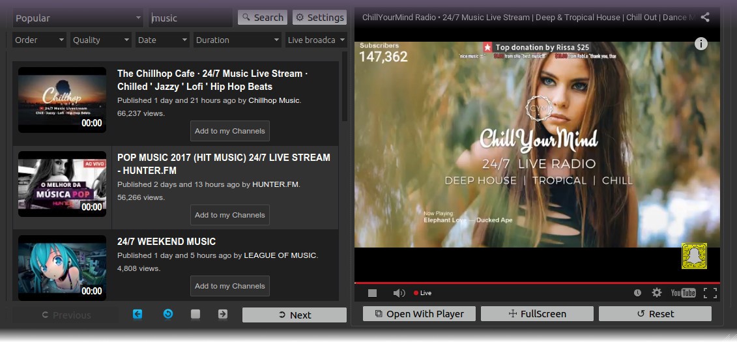
Task: Click the 4,808 views text
Action: (139, 268)
